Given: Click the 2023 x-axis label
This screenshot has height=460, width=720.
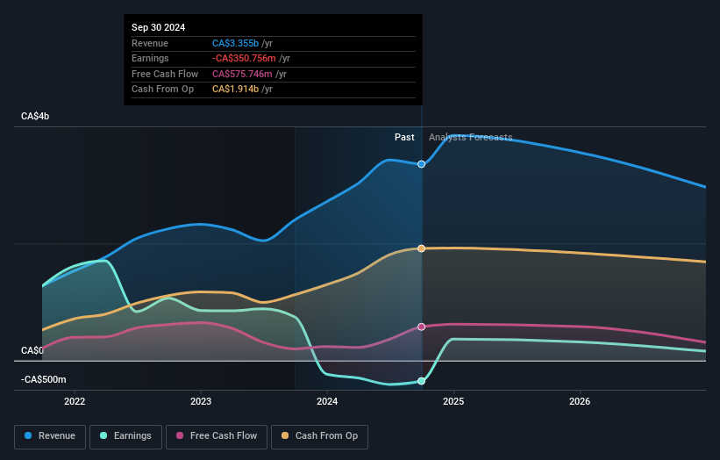Looking at the screenshot, I should tap(201, 402).
